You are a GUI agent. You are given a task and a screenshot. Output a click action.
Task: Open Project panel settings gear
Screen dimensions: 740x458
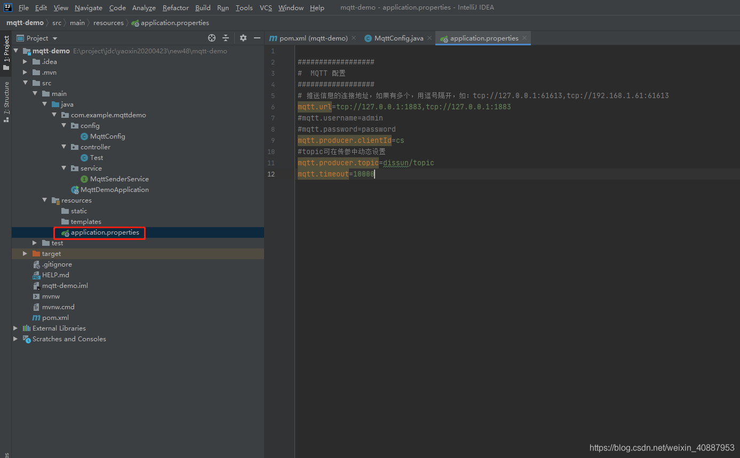pyautogui.click(x=243, y=38)
